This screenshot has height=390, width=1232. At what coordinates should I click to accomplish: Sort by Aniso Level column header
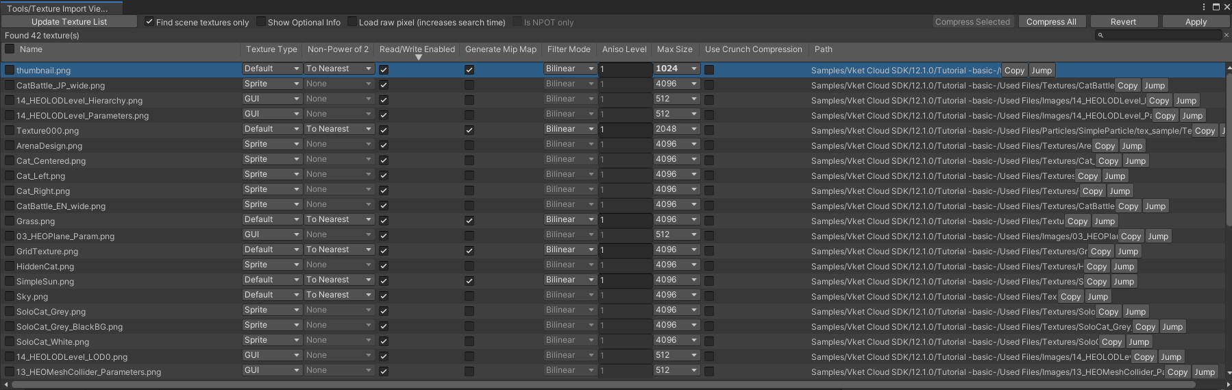pos(624,49)
